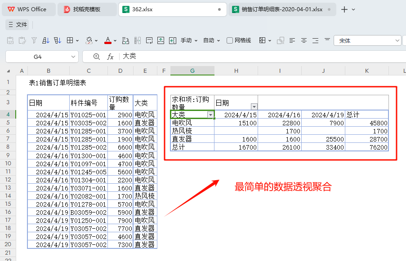
Task: Click the row height adjust icon
Action: 125,40
